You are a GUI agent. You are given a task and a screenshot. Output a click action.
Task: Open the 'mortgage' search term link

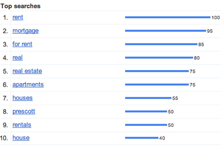pos(26,31)
